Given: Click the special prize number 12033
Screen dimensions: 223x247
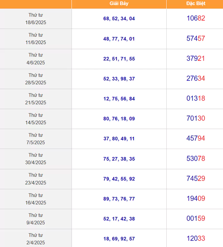Looking at the screenshot, I should coord(196,238).
